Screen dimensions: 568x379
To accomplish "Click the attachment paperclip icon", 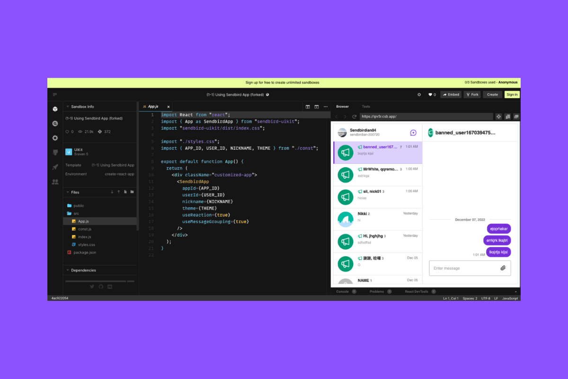I will coord(503,268).
